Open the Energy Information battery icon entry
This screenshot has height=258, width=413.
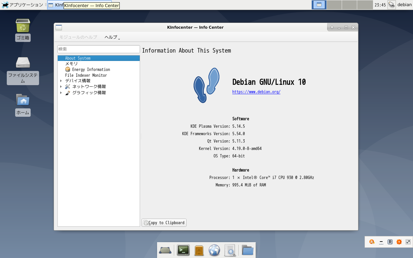pos(68,69)
